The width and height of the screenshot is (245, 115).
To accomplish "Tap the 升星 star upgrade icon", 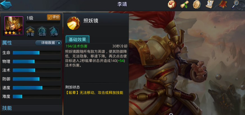I will click(x=30, y=31).
